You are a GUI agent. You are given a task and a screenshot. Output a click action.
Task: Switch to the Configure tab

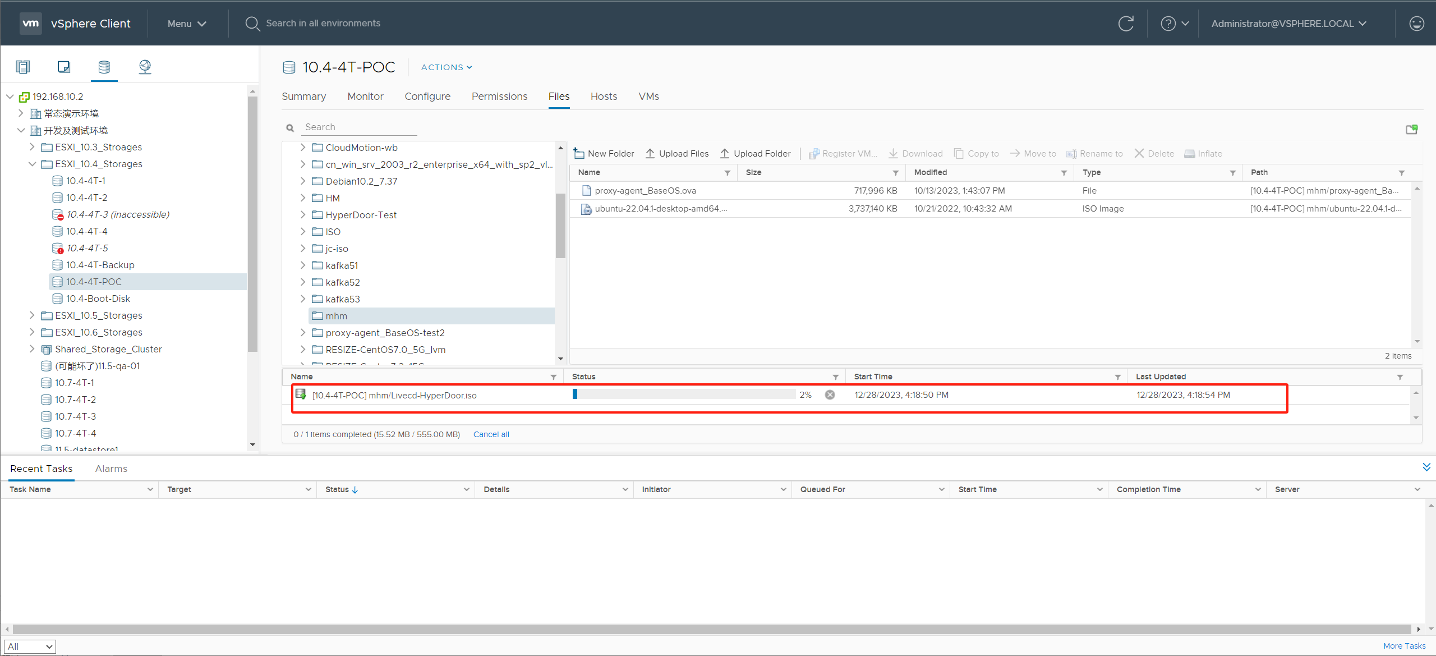[x=427, y=96]
